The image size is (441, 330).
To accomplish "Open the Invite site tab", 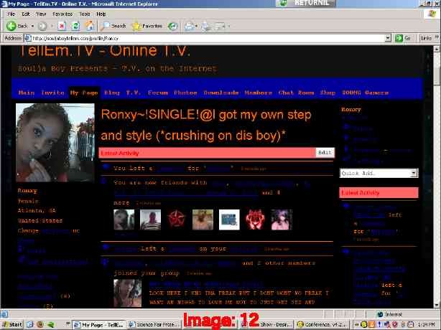I will (52, 93).
